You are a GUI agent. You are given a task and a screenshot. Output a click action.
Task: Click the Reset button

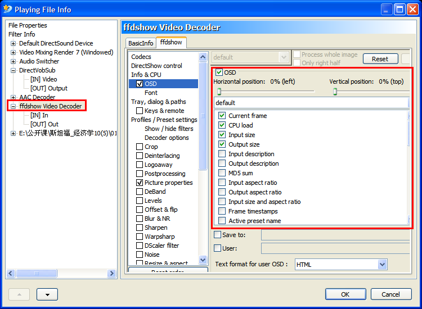pyautogui.click(x=380, y=59)
